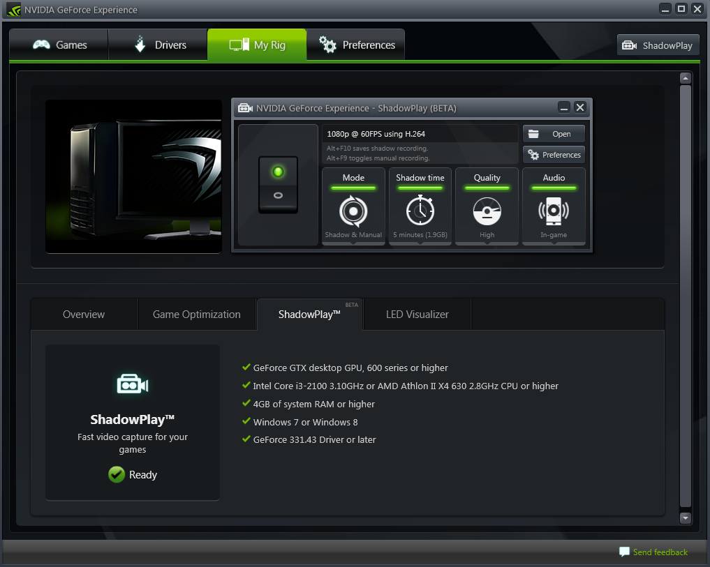Click the Quality disc icon
Image resolution: width=710 pixels, height=567 pixels.
pyautogui.click(x=487, y=211)
